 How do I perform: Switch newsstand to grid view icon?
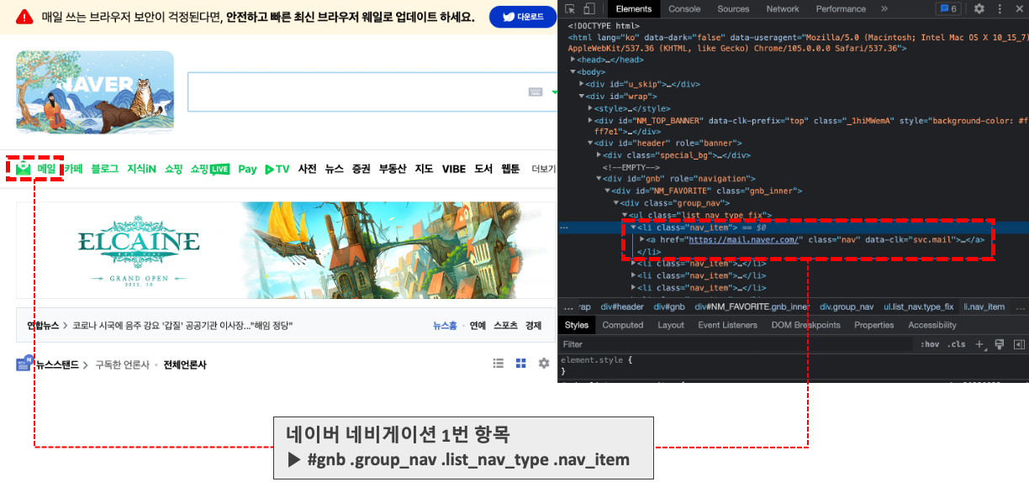521,364
